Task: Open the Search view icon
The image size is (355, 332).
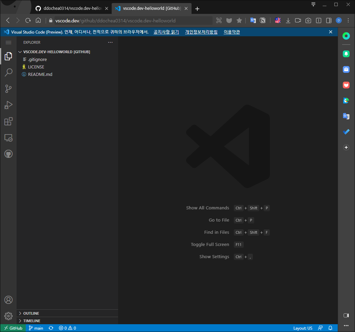Action: (8, 72)
